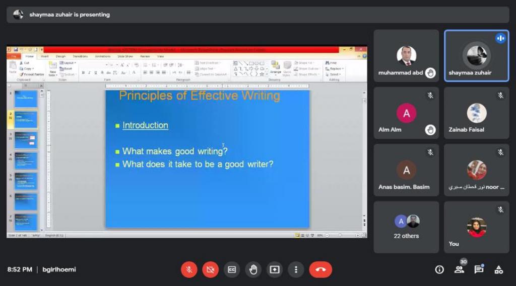Select the shaymaa zuhair participant tile

476,56
